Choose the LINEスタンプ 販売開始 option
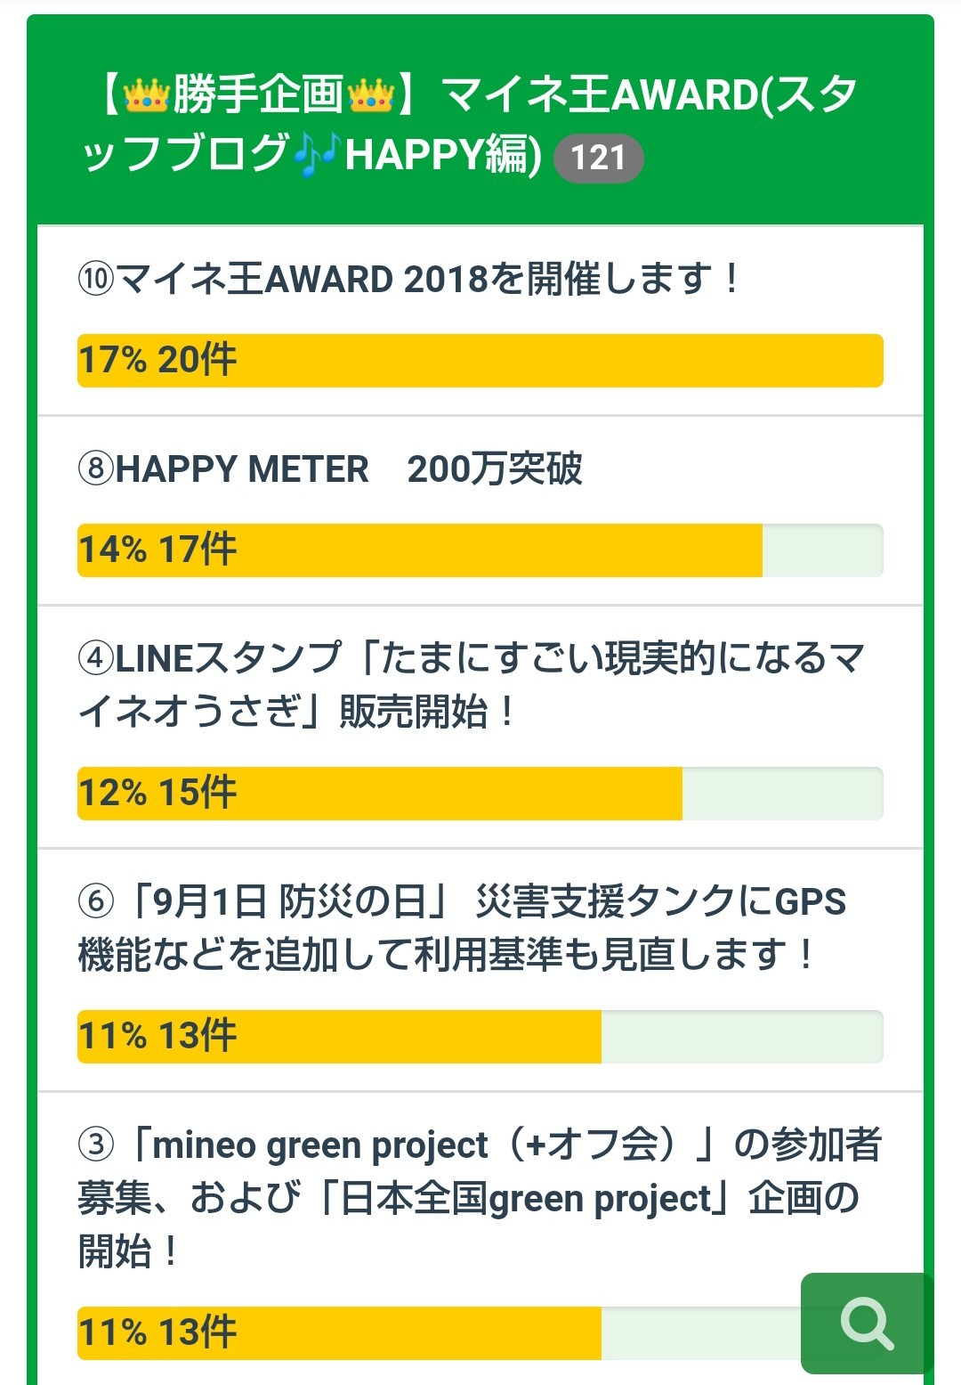This screenshot has width=961, height=1385. click(472, 684)
